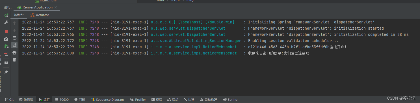Select the 控制台 console tab
Viewport: 420px width, 103px height.
19,15
